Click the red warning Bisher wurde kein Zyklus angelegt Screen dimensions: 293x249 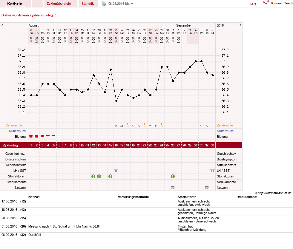tap(29, 15)
